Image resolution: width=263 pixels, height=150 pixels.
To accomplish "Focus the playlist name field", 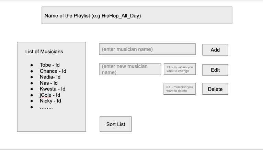I will pos(137,16).
